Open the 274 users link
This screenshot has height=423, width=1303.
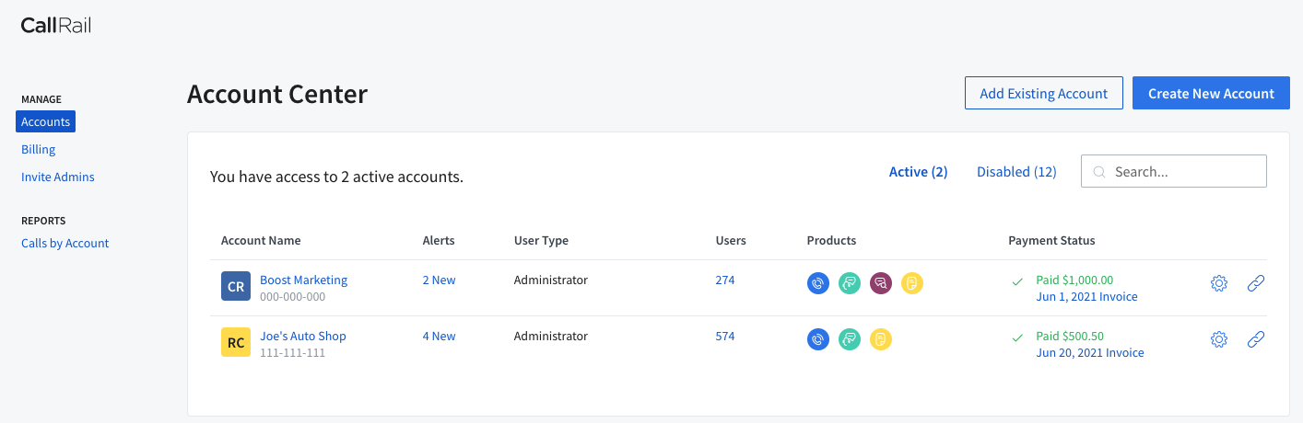coord(725,280)
